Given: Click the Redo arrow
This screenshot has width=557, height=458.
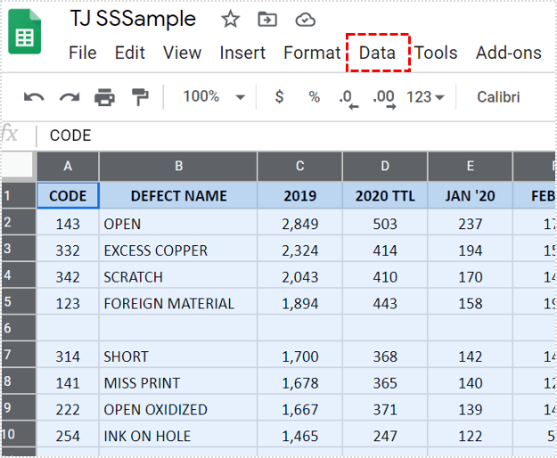Looking at the screenshot, I should pos(69,97).
